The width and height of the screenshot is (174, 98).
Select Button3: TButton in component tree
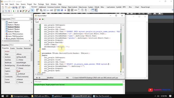click(14, 29)
